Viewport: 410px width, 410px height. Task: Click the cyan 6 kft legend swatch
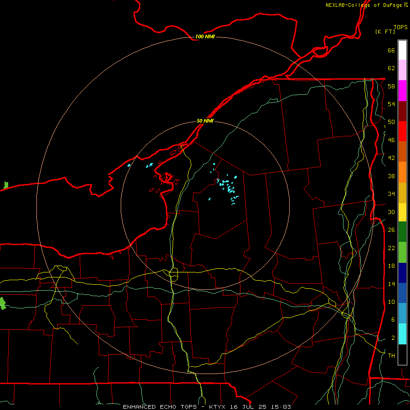coord(402,334)
